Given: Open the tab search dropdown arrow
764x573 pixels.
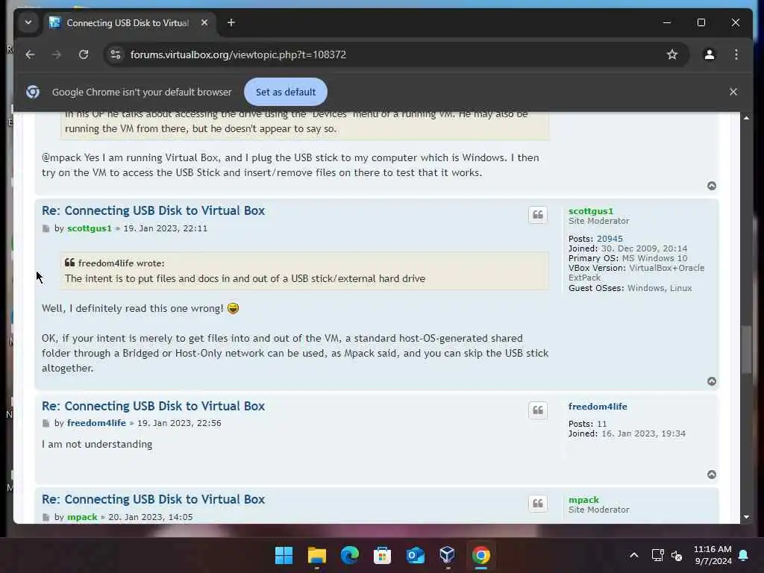Looking at the screenshot, I should (x=28, y=22).
